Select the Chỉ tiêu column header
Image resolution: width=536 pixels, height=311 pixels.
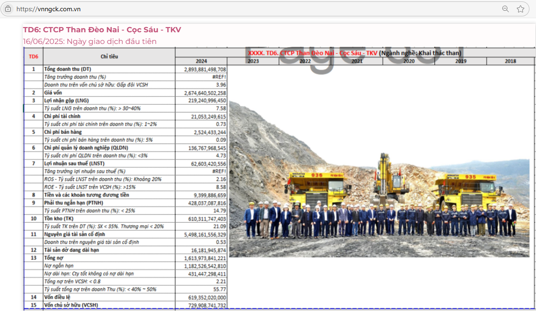pyautogui.click(x=110, y=57)
